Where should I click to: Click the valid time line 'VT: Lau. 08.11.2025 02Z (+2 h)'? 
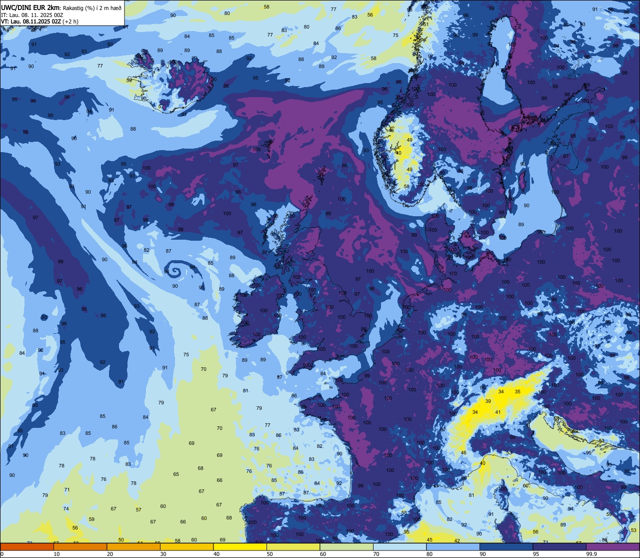tap(39, 22)
